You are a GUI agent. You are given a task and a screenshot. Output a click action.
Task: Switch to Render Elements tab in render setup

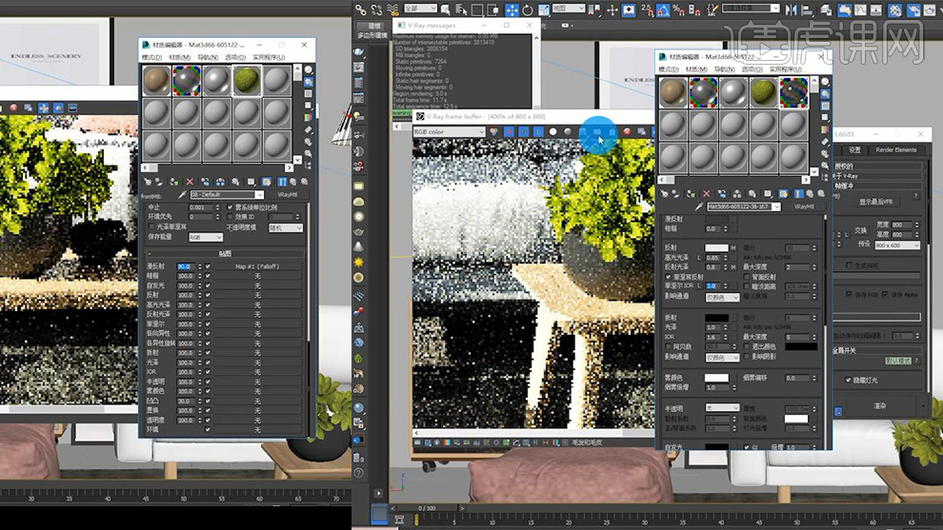896,149
